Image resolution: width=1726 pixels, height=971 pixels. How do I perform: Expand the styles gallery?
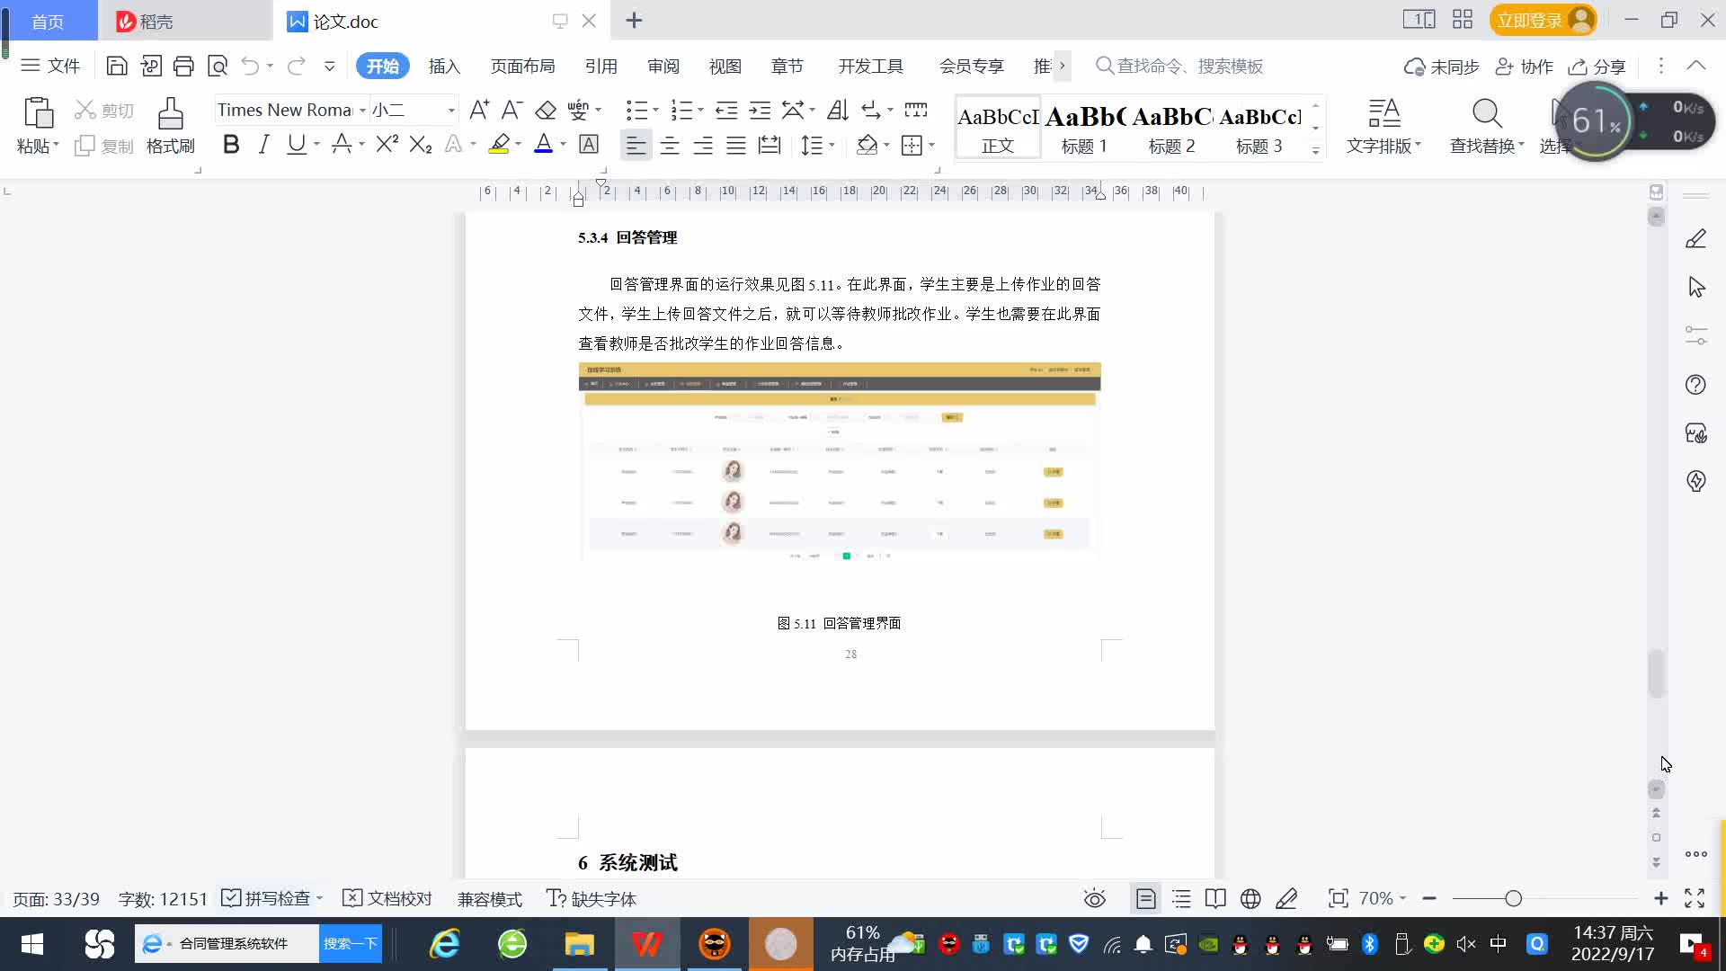(x=1315, y=151)
